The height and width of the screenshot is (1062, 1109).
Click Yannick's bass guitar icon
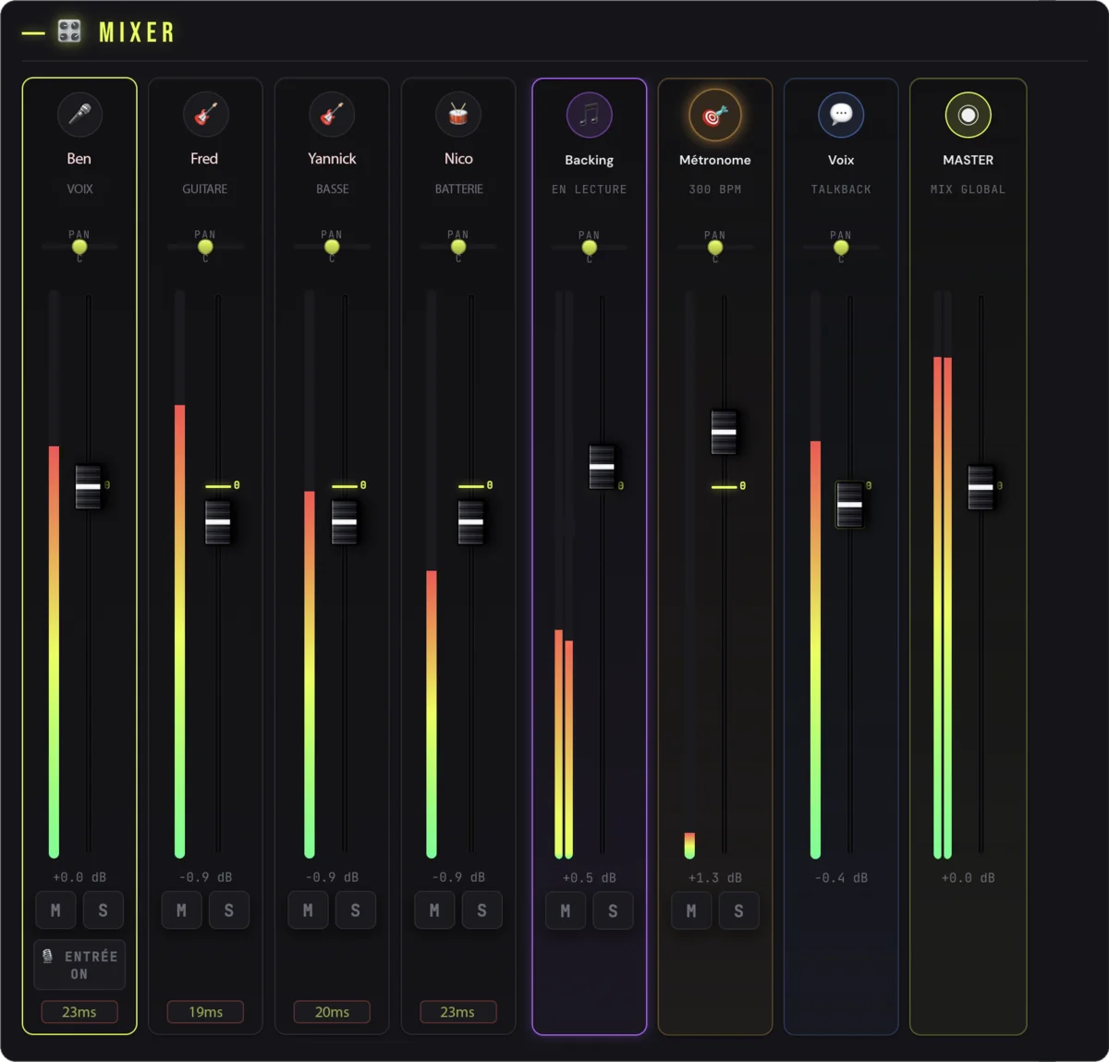coord(332,115)
